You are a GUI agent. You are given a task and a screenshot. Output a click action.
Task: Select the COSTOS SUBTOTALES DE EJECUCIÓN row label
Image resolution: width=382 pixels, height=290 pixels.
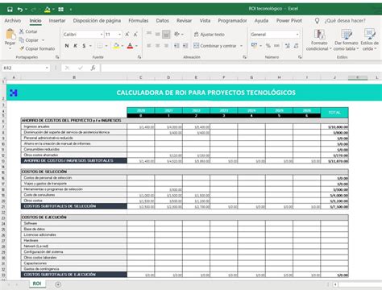point(74,275)
